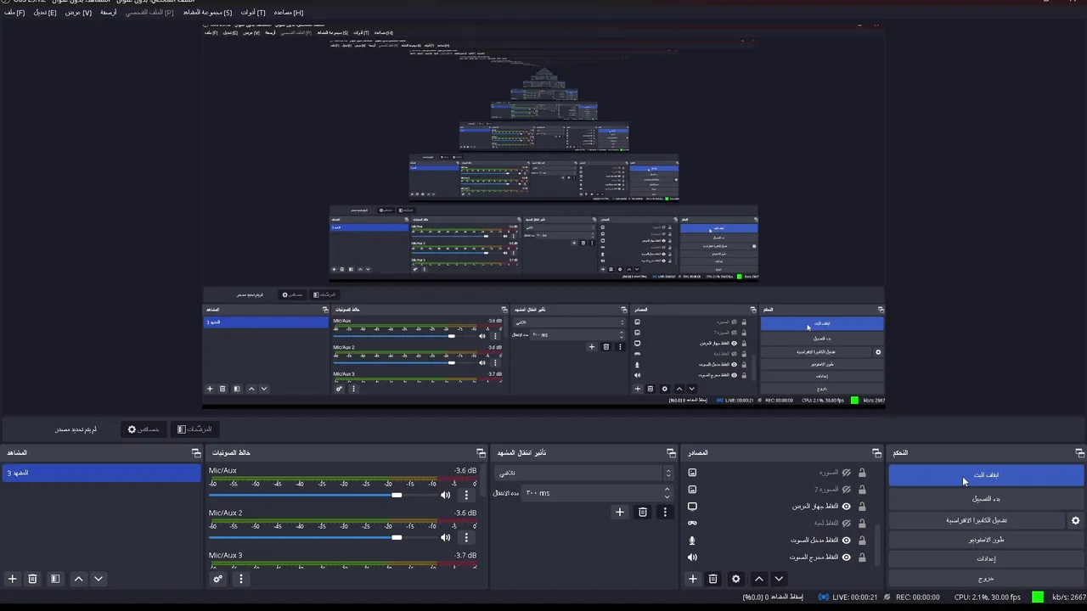Select the display capture source monitor icon
Screen dimensions: 1087x611
[692, 507]
